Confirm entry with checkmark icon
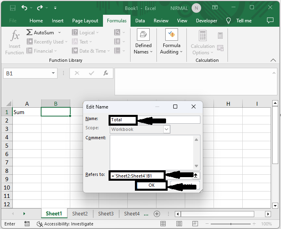This screenshot has height=229, width=281. [x=91, y=73]
